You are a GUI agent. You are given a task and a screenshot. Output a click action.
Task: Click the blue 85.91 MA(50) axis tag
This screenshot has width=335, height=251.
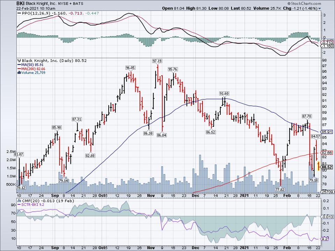coord(327,132)
